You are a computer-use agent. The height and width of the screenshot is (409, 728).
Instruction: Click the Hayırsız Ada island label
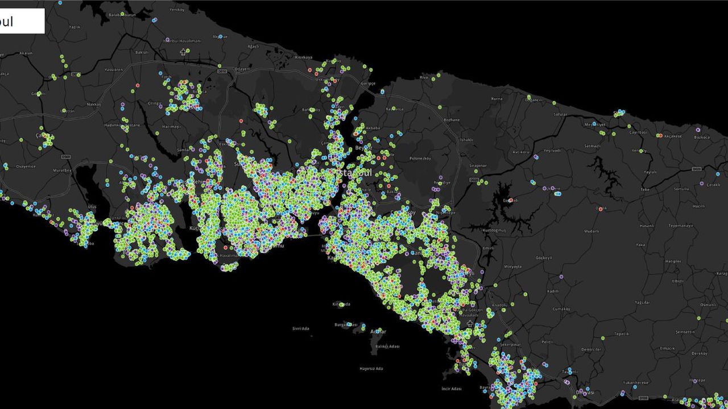click(x=371, y=369)
